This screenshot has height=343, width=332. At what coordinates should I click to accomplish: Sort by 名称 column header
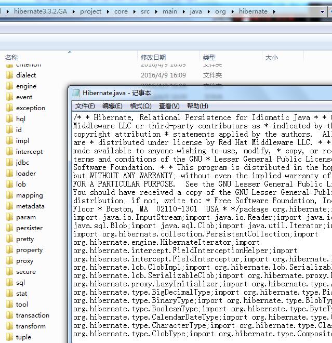click(x=11, y=58)
